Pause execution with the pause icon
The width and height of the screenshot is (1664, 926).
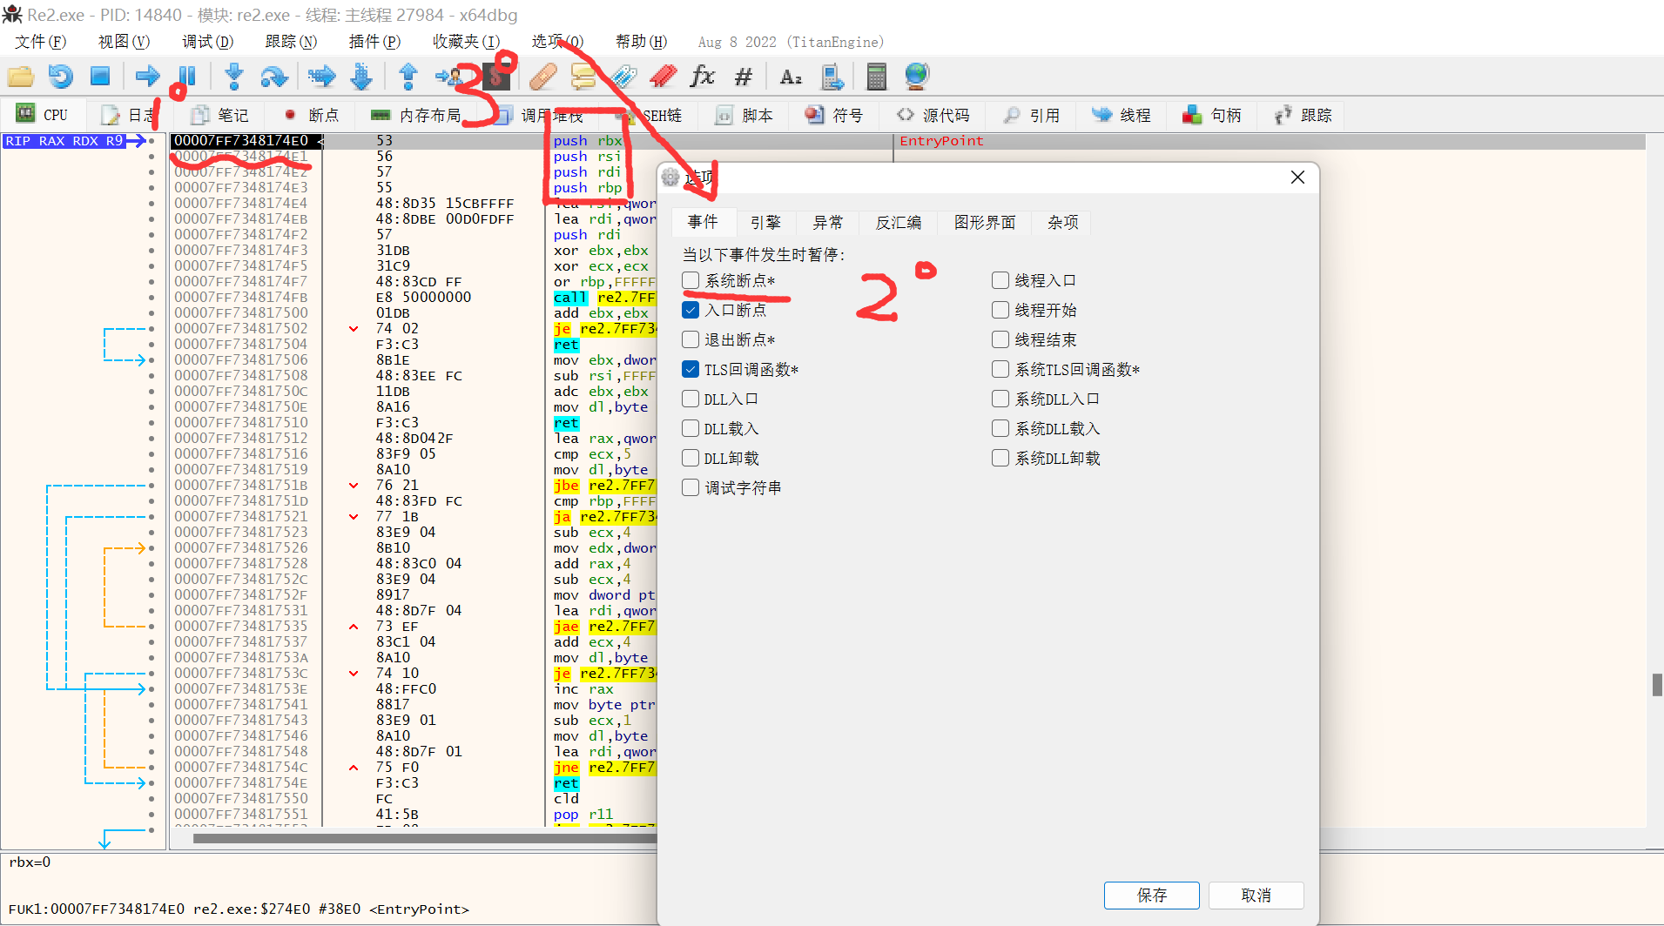(186, 77)
